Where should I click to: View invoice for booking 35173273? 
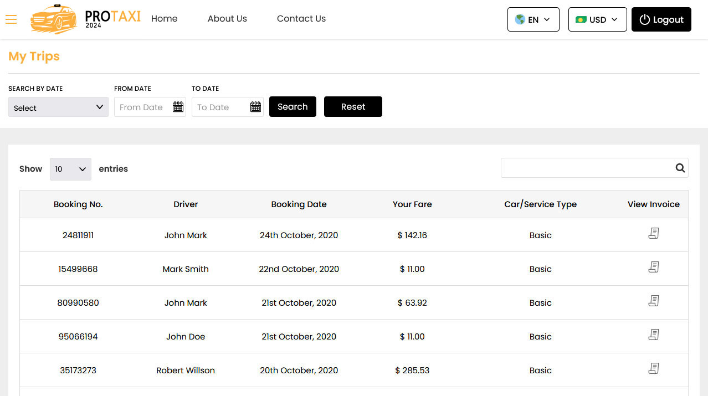pyautogui.click(x=654, y=369)
